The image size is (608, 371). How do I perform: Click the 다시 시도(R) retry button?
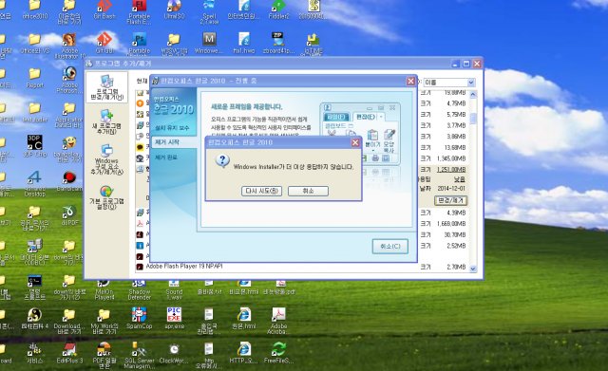tap(261, 191)
